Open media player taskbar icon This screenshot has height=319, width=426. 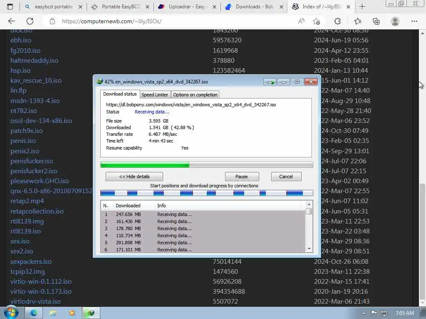72,313
